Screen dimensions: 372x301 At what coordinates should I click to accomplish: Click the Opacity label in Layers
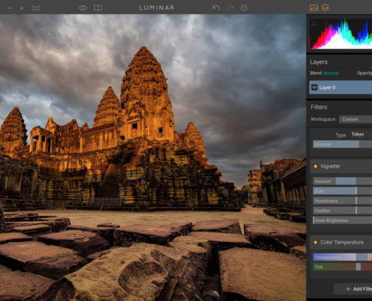pos(364,73)
